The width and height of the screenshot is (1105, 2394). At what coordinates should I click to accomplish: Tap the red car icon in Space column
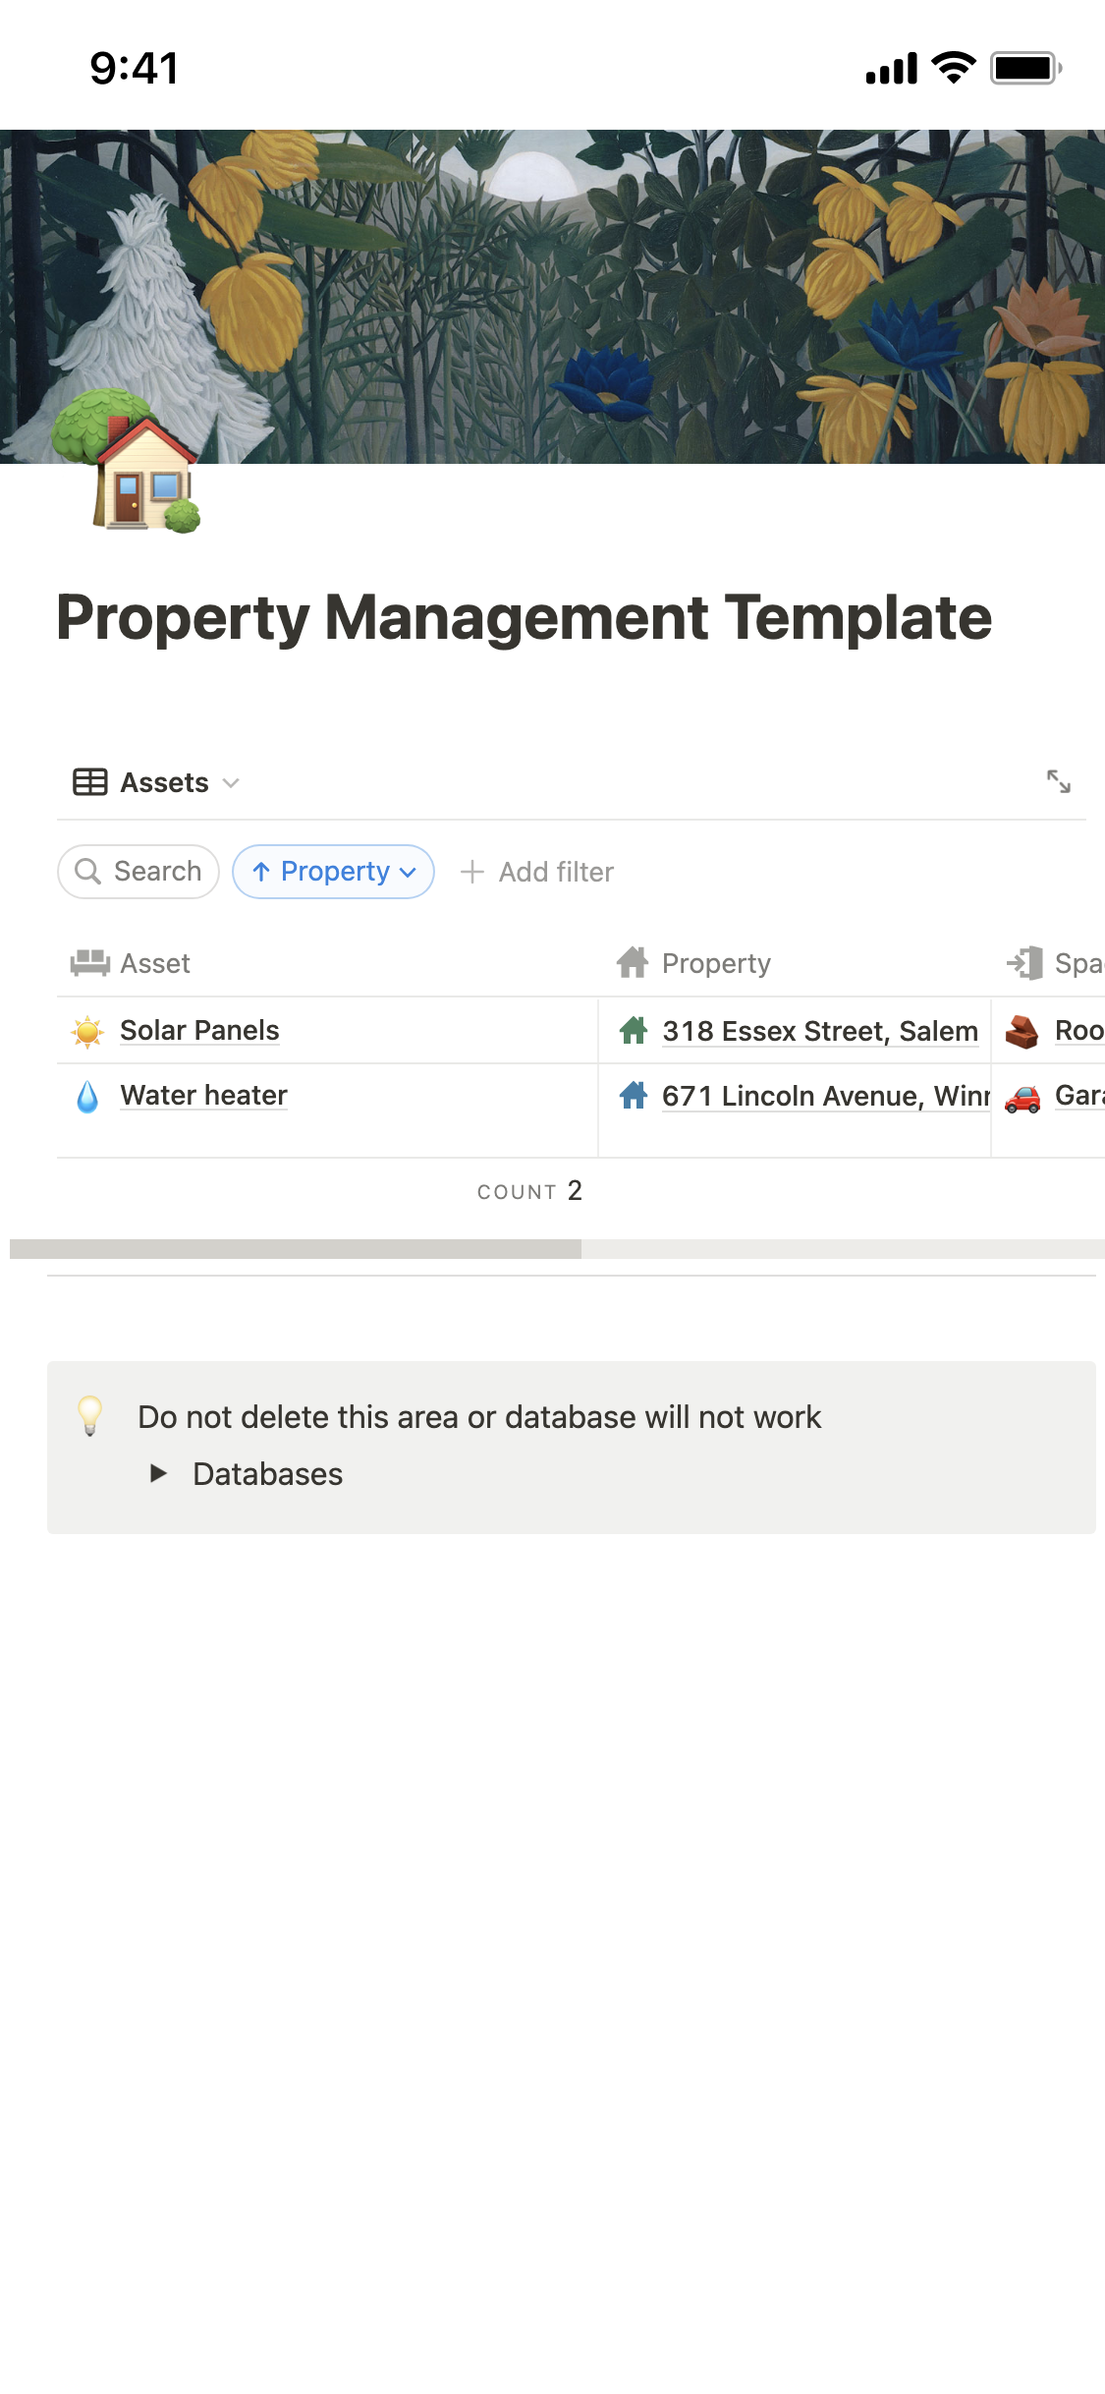pos(1022,1097)
